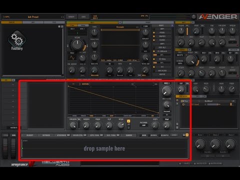Screen dimensions: 240x180
Task: Toggle the FX1 route indicator
Action: (x=154, y=67)
